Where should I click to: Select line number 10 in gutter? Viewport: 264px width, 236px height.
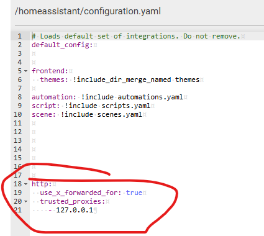tap(18, 114)
